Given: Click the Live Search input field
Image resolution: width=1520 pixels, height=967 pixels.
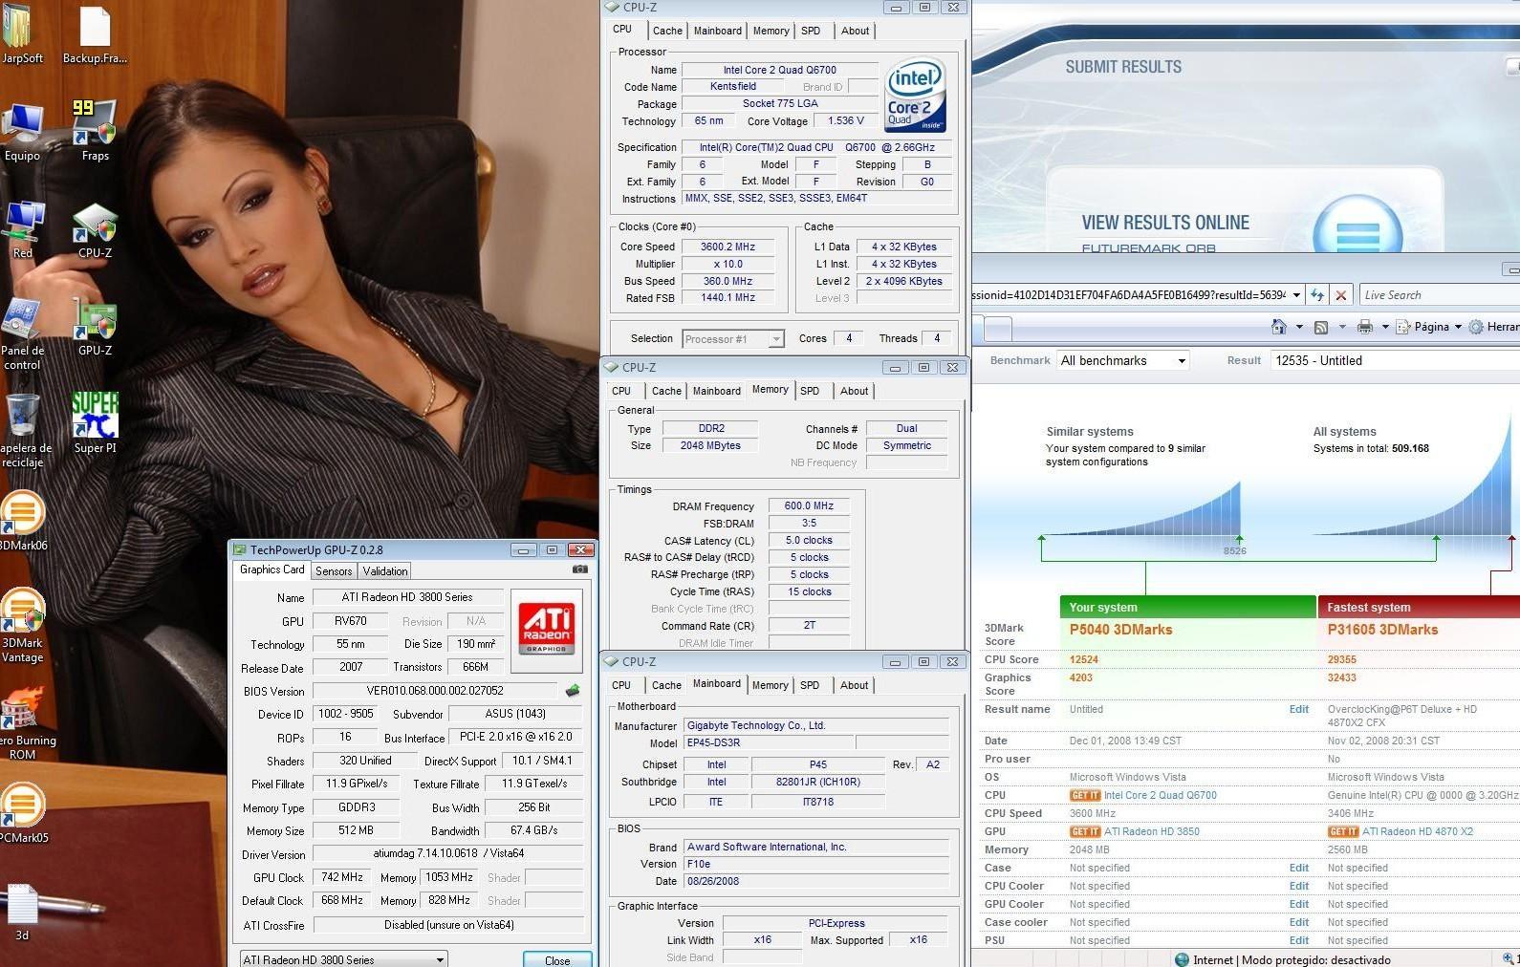Looking at the screenshot, I should pyautogui.click(x=1439, y=295).
